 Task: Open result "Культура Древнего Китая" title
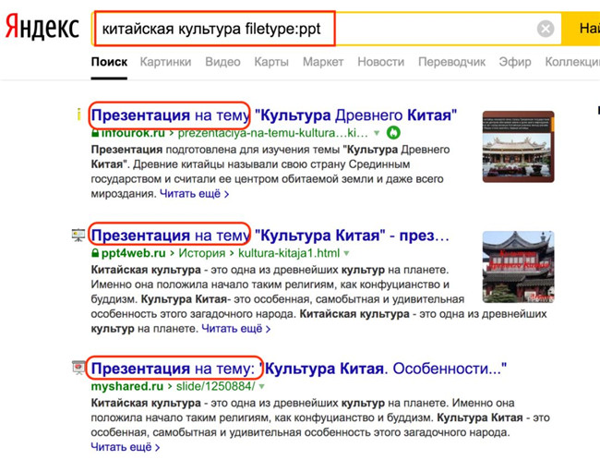pyautogui.click(x=274, y=115)
